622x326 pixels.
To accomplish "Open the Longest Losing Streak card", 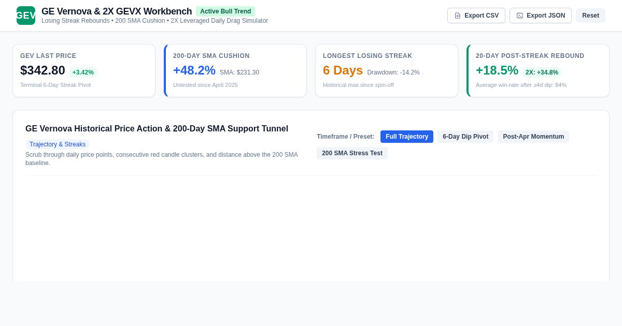I will point(387,70).
